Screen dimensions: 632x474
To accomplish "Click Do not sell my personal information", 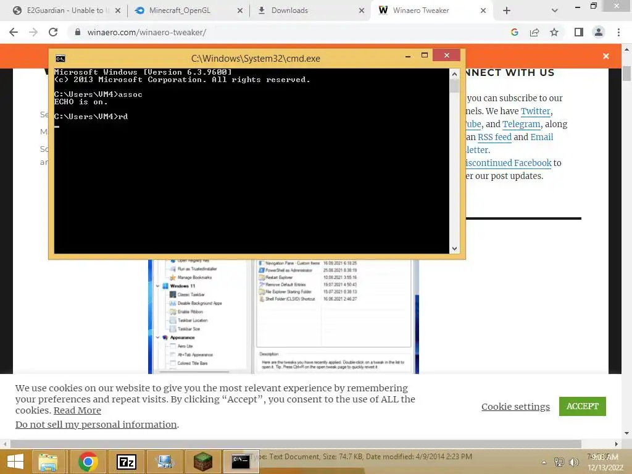I will 96,425.
